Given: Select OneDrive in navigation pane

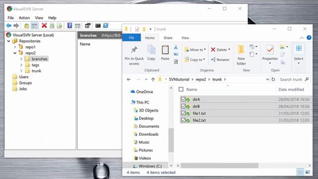Looking at the screenshot, I should tap(142, 91).
